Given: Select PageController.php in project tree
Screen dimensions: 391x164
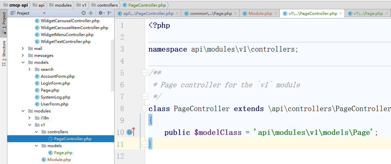Looking at the screenshot, I should coord(70,139).
